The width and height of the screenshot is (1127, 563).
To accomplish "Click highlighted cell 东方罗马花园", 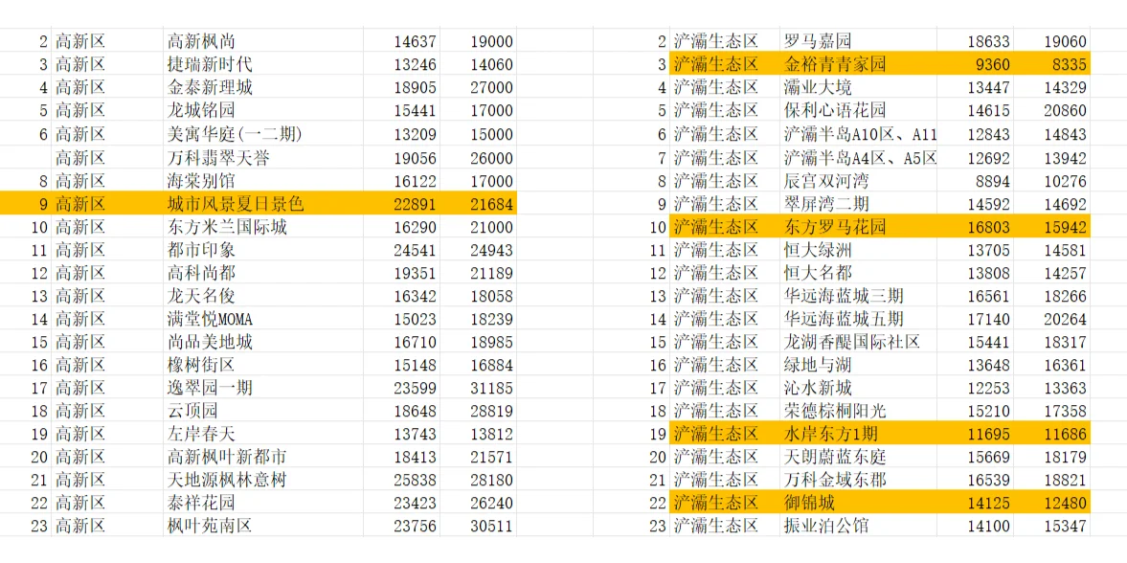I will pyautogui.click(x=858, y=227).
